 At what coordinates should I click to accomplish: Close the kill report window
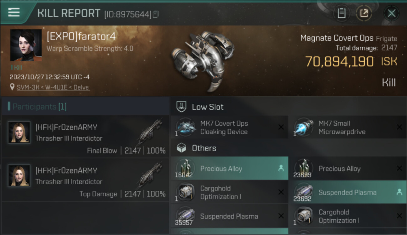tap(391, 13)
